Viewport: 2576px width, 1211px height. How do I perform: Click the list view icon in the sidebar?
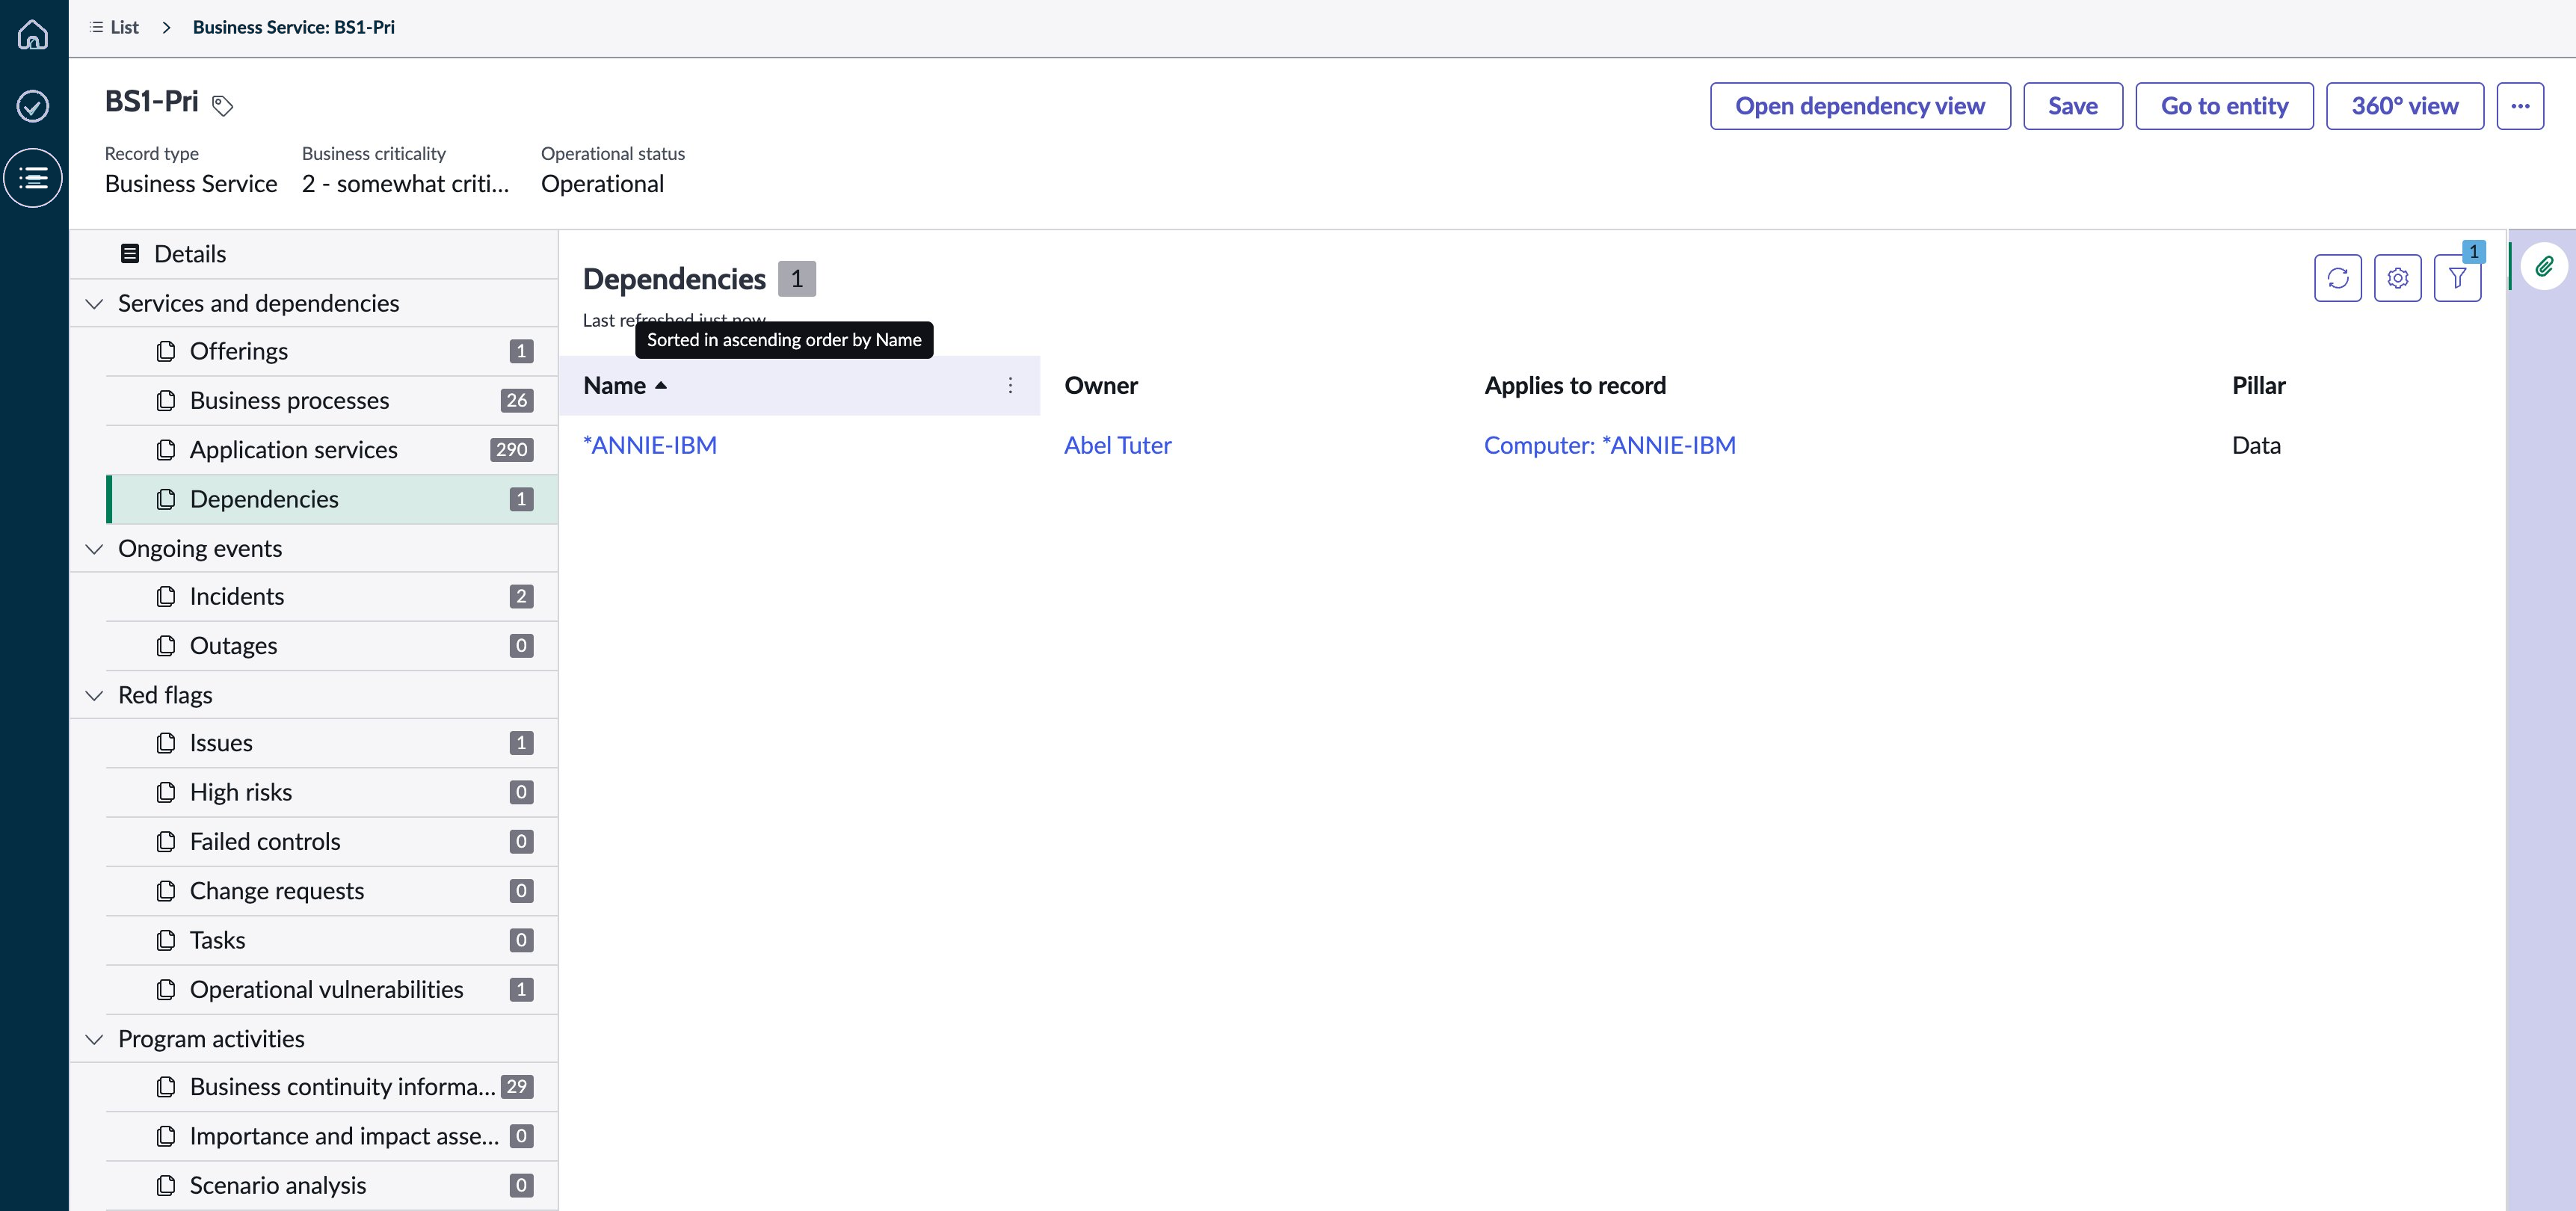pyautogui.click(x=33, y=178)
